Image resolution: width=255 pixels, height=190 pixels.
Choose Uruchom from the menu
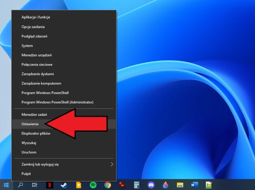coord(29,152)
